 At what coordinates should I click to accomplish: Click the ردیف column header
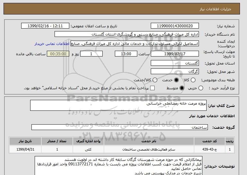click(230, 141)
